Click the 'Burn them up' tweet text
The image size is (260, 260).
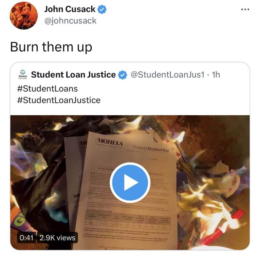[51, 47]
